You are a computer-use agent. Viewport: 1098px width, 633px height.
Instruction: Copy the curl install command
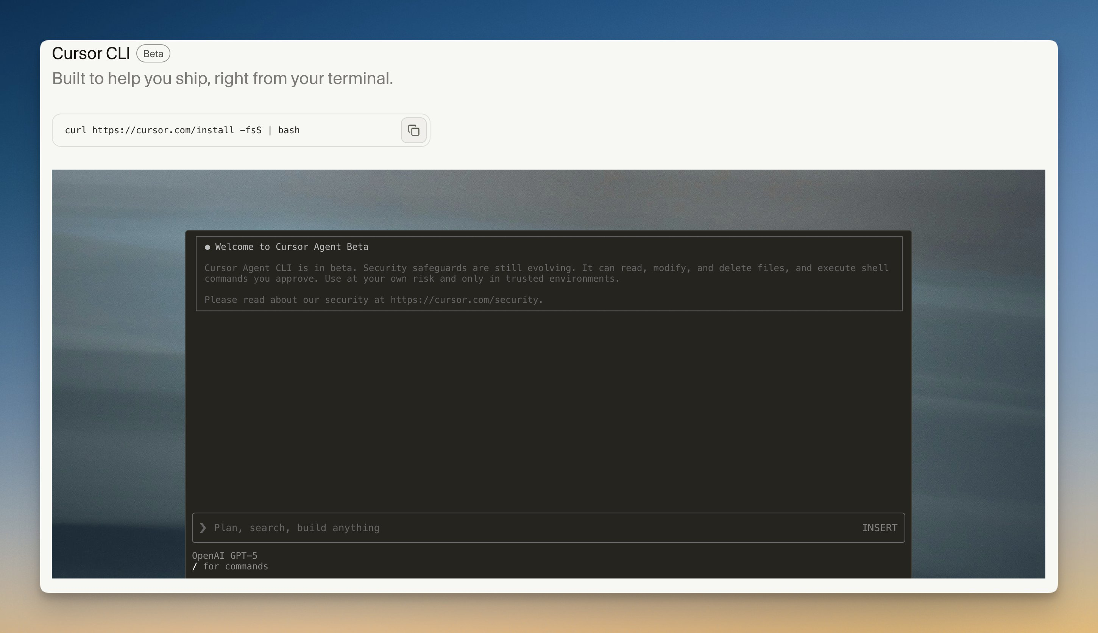coord(413,131)
